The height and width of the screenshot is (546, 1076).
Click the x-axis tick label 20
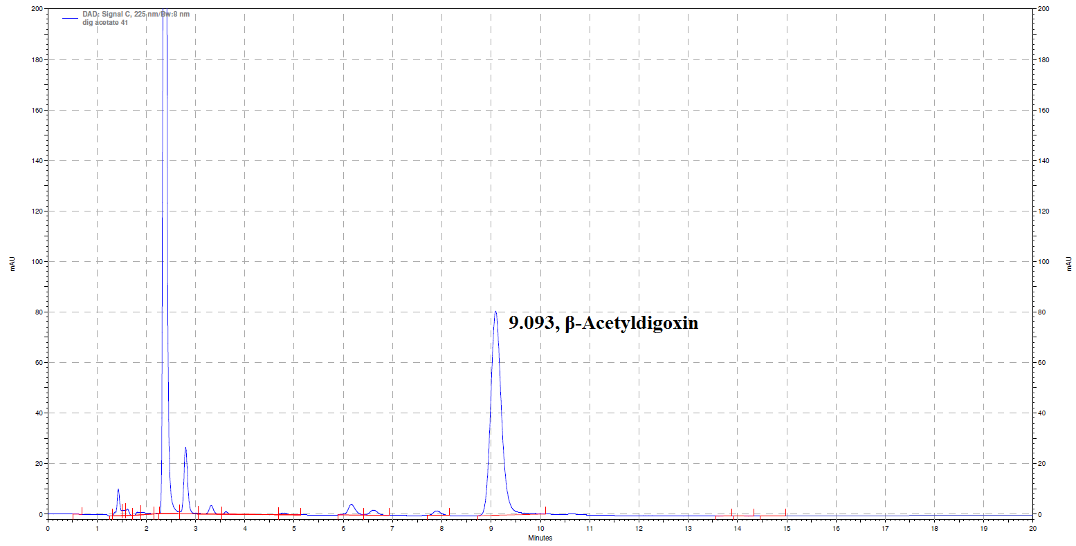pyautogui.click(x=1032, y=528)
